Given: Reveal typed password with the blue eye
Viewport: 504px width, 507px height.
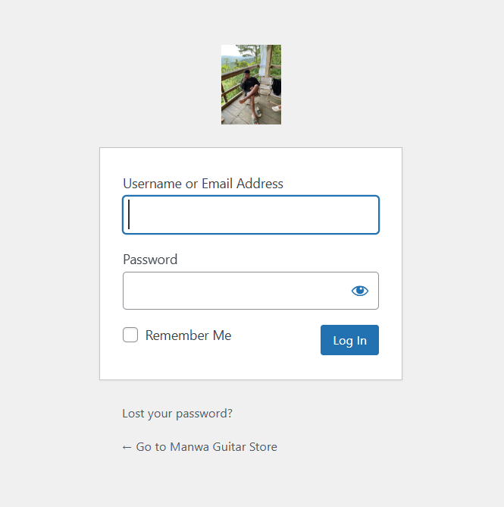Looking at the screenshot, I should click(x=360, y=291).
